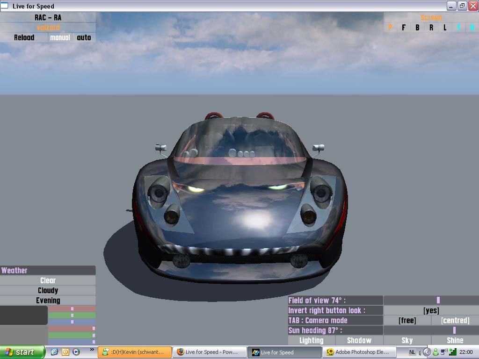Click red slider beside dark swatch

tap(72, 309)
